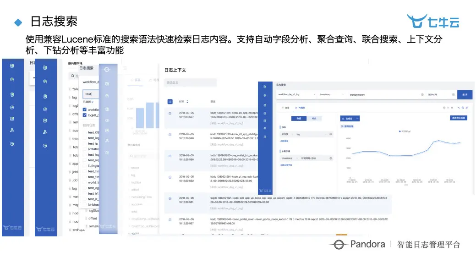Check the lktestre repository checkbox
This screenshot has height=257, width=476.
85,149
